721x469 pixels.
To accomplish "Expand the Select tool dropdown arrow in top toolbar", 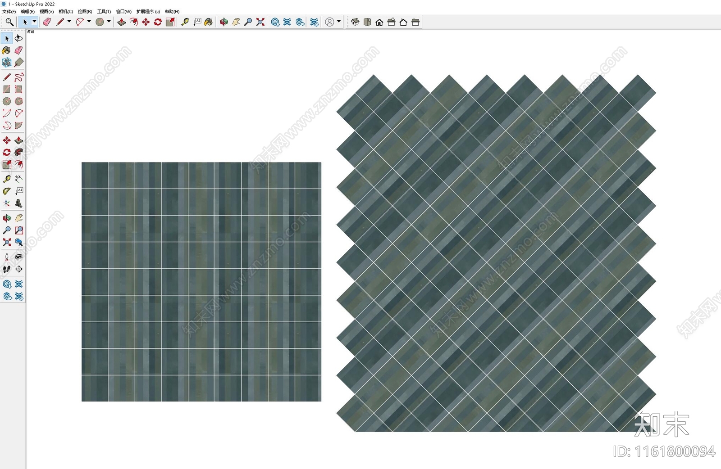I will 34,22.
